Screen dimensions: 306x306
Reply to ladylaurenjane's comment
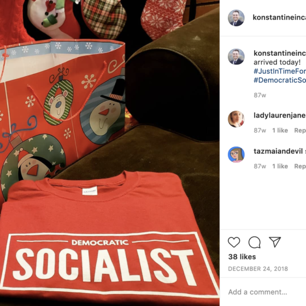pyautogui.click(x=300, y=131)
